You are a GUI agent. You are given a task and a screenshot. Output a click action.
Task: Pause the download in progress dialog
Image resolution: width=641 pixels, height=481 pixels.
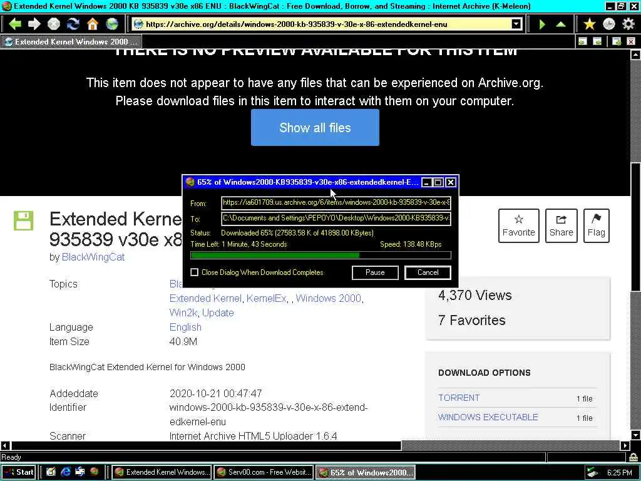click(375, 272)
